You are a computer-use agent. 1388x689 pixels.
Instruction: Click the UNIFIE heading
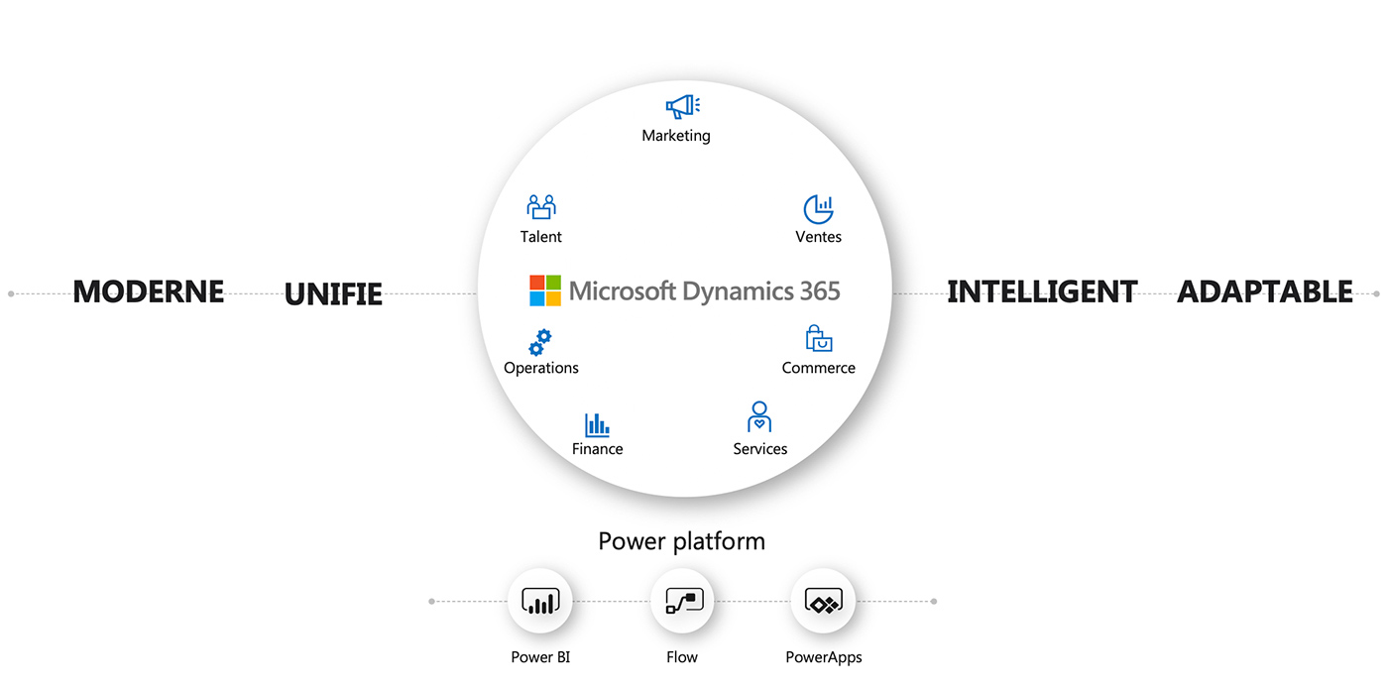[x=333, y=294]
